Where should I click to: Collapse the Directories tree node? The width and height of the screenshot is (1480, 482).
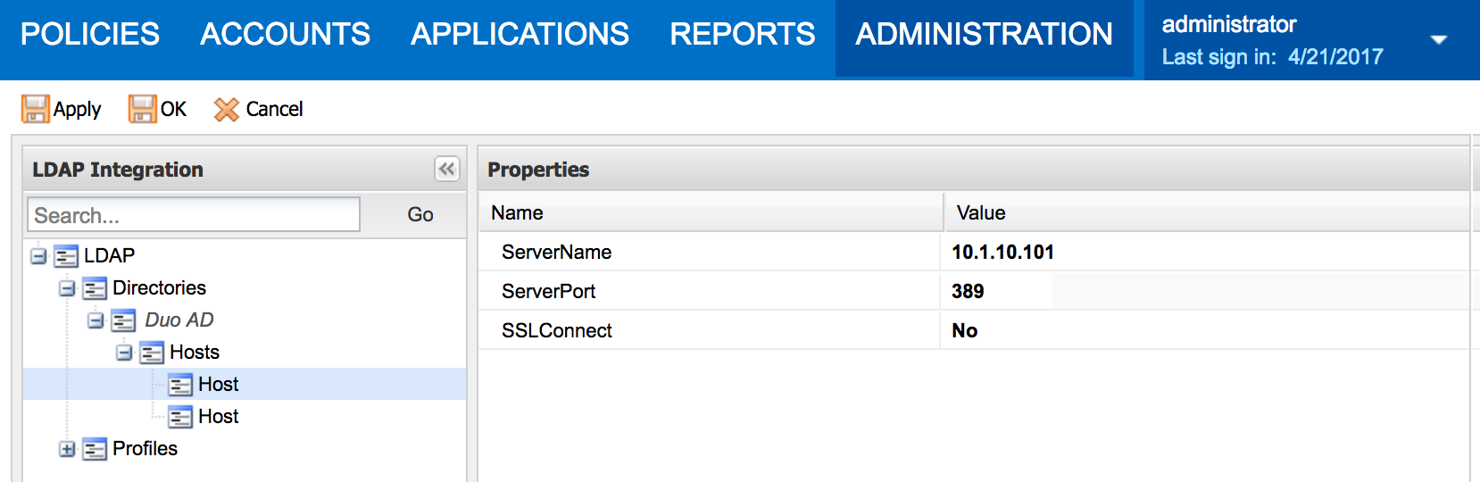pos(67,288)
